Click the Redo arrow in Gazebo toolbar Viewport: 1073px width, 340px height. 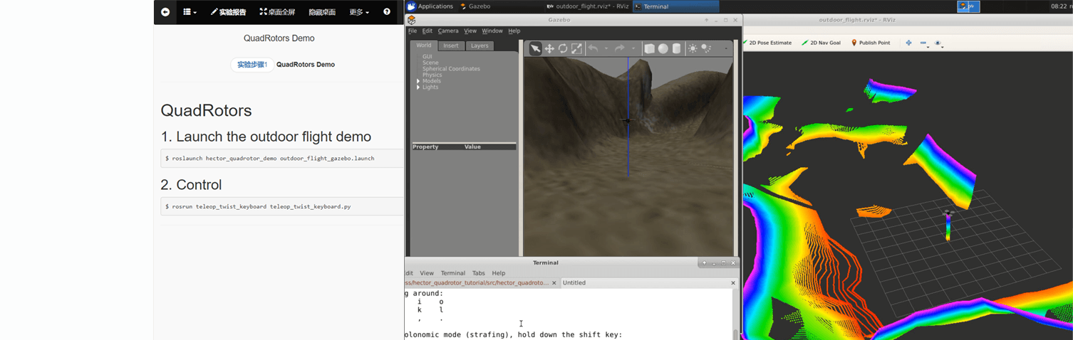coord(619,48)
